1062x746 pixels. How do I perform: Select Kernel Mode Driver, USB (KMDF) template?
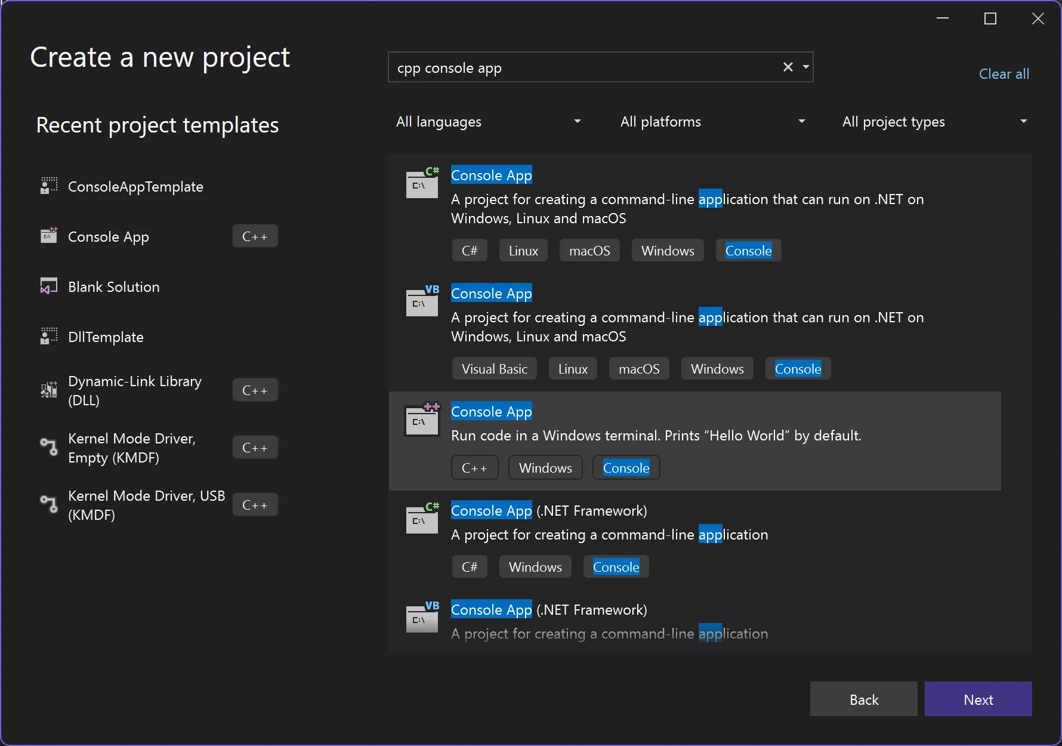(147, 505)
